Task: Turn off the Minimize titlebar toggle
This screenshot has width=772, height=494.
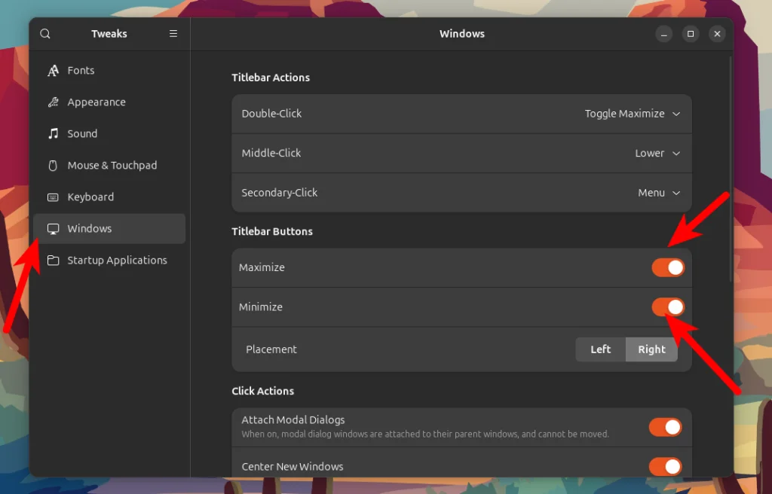Action: pos(667,306)
